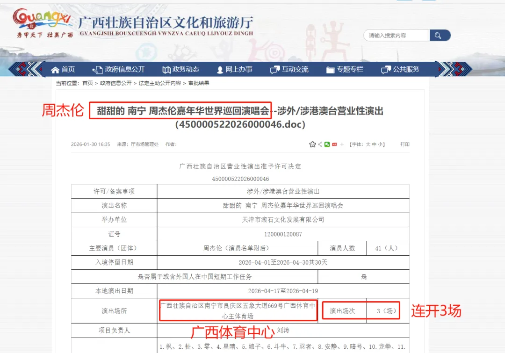Viewport: 505px width, 353px height.
Task: Click the 项目负责人 label cell
Action: (114, 330)
